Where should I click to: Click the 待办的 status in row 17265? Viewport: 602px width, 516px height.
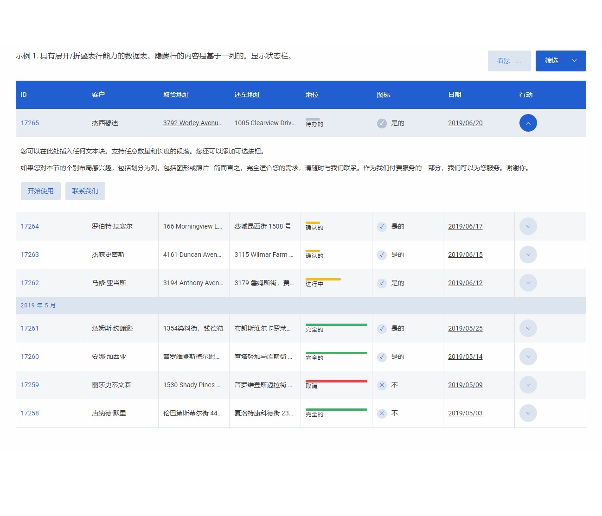(x=314, y=124)
